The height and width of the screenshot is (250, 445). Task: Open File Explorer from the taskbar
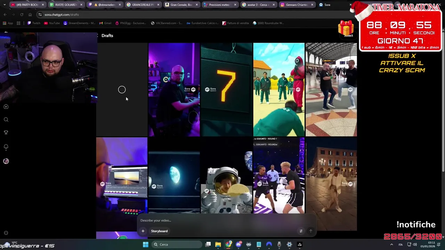coord(218,244)
